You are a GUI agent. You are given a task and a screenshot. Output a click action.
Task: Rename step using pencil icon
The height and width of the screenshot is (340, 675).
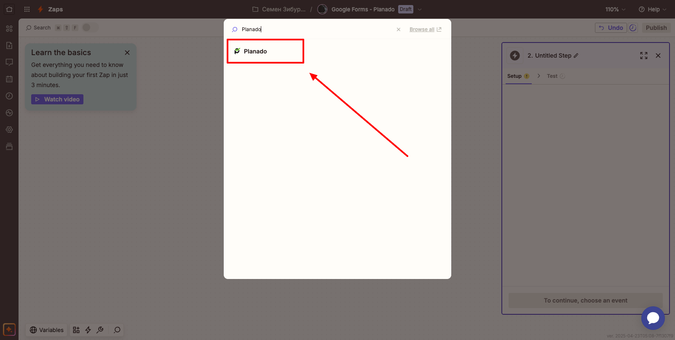pos(576,56)
